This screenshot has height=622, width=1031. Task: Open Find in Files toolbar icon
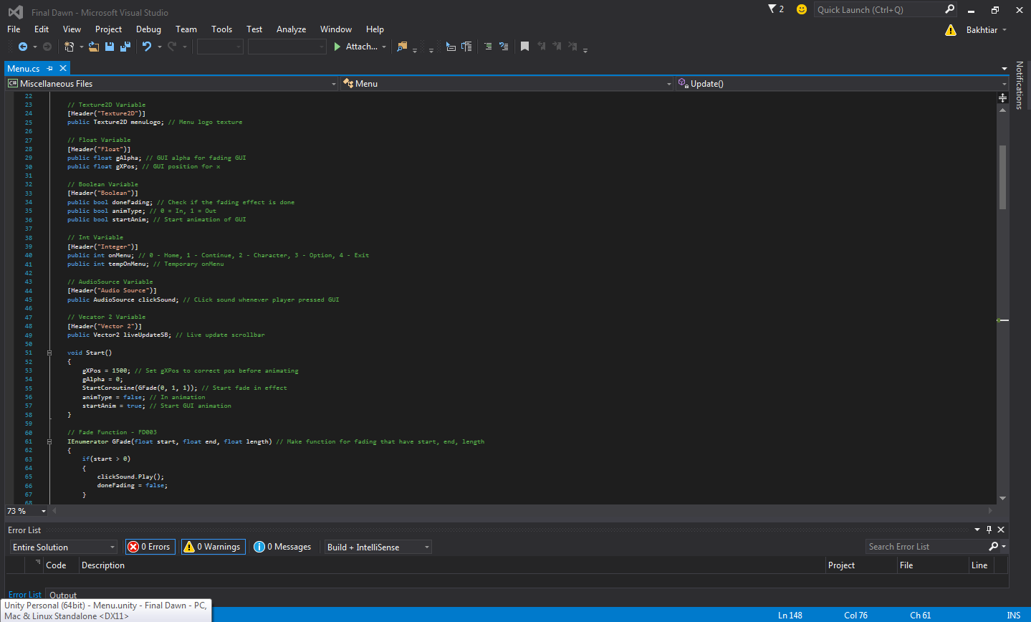tap(402, 47)
